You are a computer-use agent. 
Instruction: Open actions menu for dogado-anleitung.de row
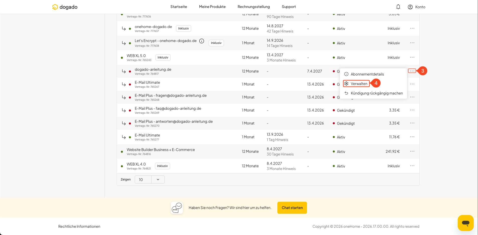pos(412,71)
